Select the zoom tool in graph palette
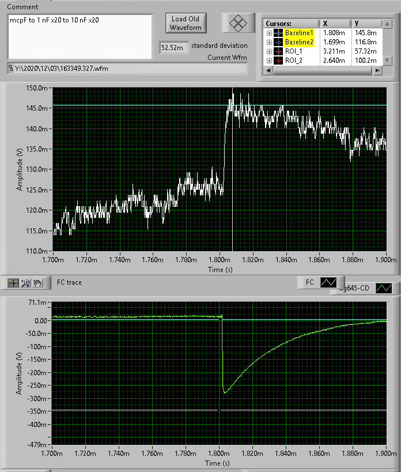The image size is (401, 472). pos(25,283)
